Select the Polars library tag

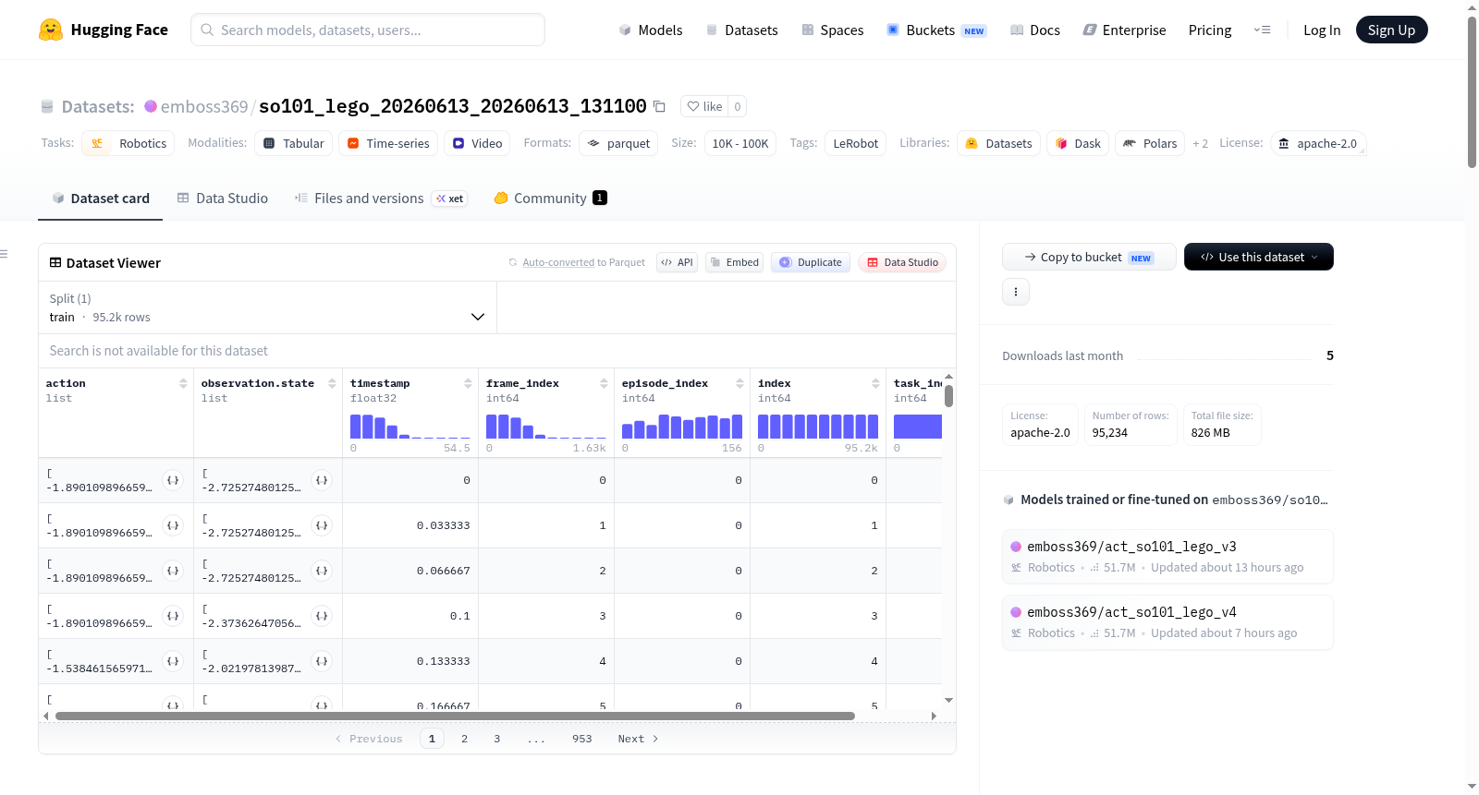tap(1150, 143)
